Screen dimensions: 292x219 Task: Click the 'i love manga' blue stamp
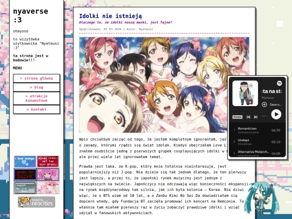(25, 161)
